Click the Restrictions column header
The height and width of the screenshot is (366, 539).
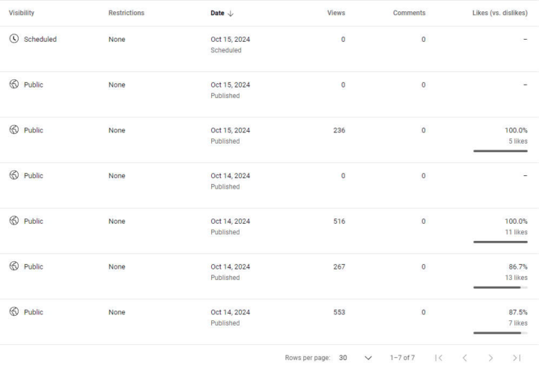click(127, 13)
